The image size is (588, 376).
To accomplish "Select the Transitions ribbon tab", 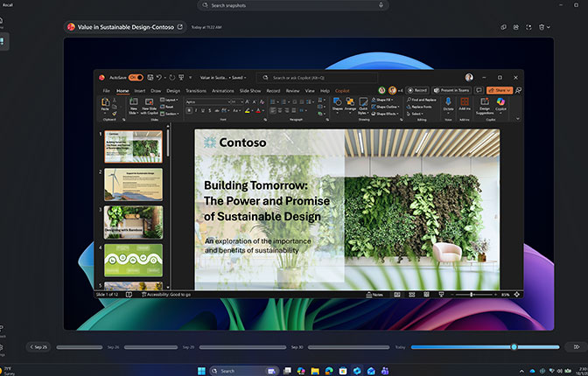I will coord(196,91).
